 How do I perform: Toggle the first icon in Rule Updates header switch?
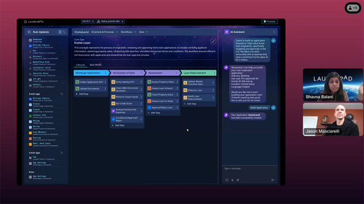[60, 32]
